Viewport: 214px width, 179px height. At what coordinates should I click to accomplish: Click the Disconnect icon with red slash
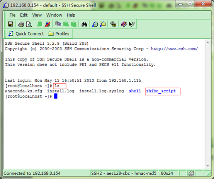(x=47, y=24)
